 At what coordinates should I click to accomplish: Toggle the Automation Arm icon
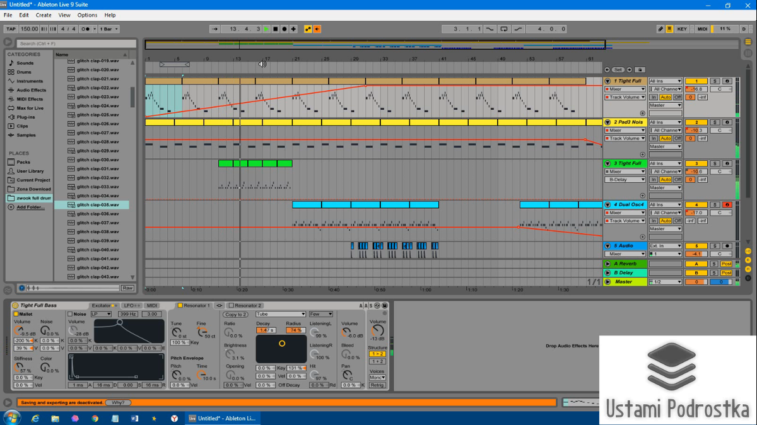click(x=308, y=29)
